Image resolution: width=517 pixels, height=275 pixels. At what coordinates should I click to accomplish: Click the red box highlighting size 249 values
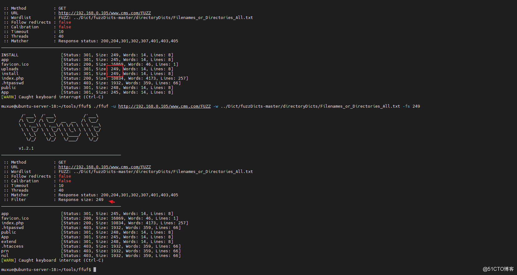pyautogui.click(x=115, y=71)
